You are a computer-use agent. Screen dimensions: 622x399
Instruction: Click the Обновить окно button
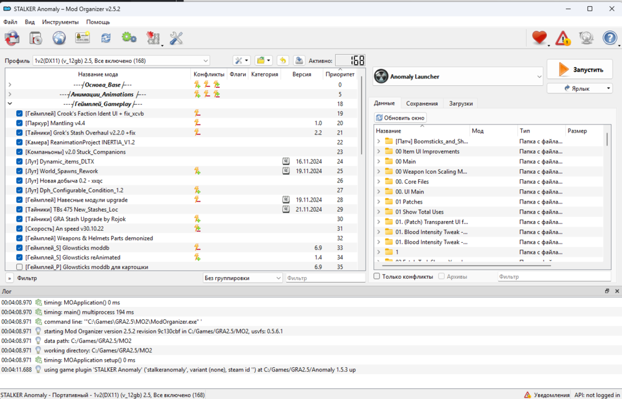tap(400, 118)
